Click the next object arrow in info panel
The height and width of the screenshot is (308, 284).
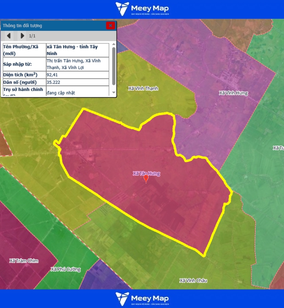point(22,36)
